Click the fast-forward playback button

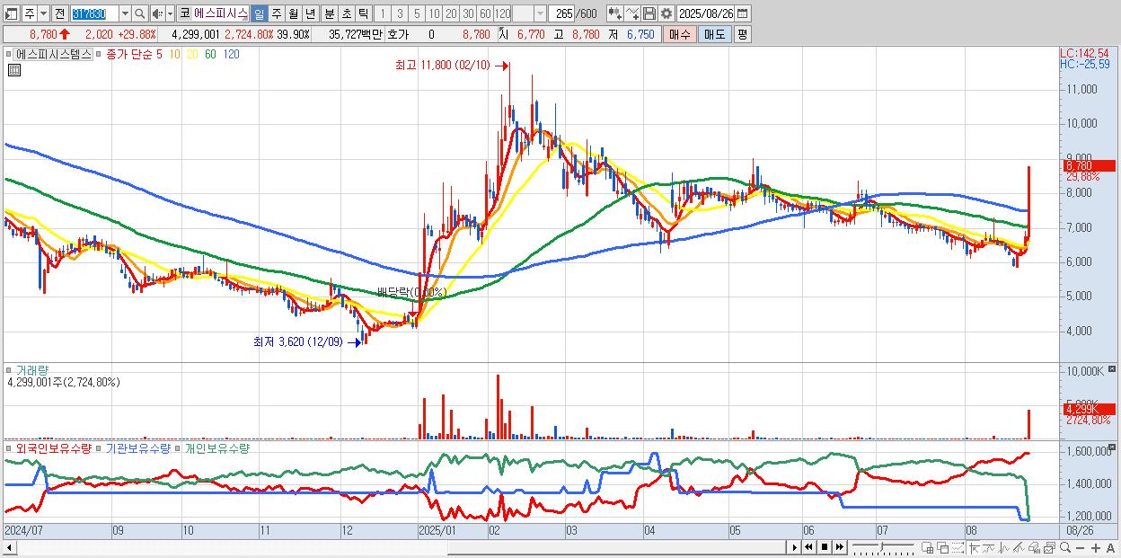coord(839,547)
